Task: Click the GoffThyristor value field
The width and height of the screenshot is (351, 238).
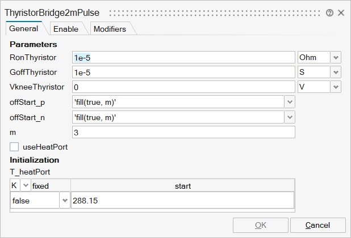Action: coord(183,72)
